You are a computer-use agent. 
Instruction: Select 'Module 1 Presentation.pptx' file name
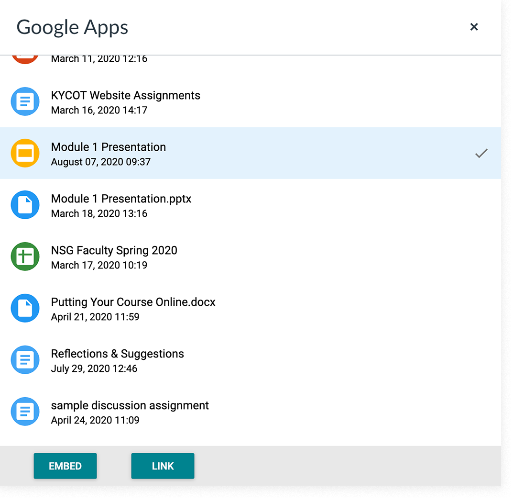coord(121,199)
